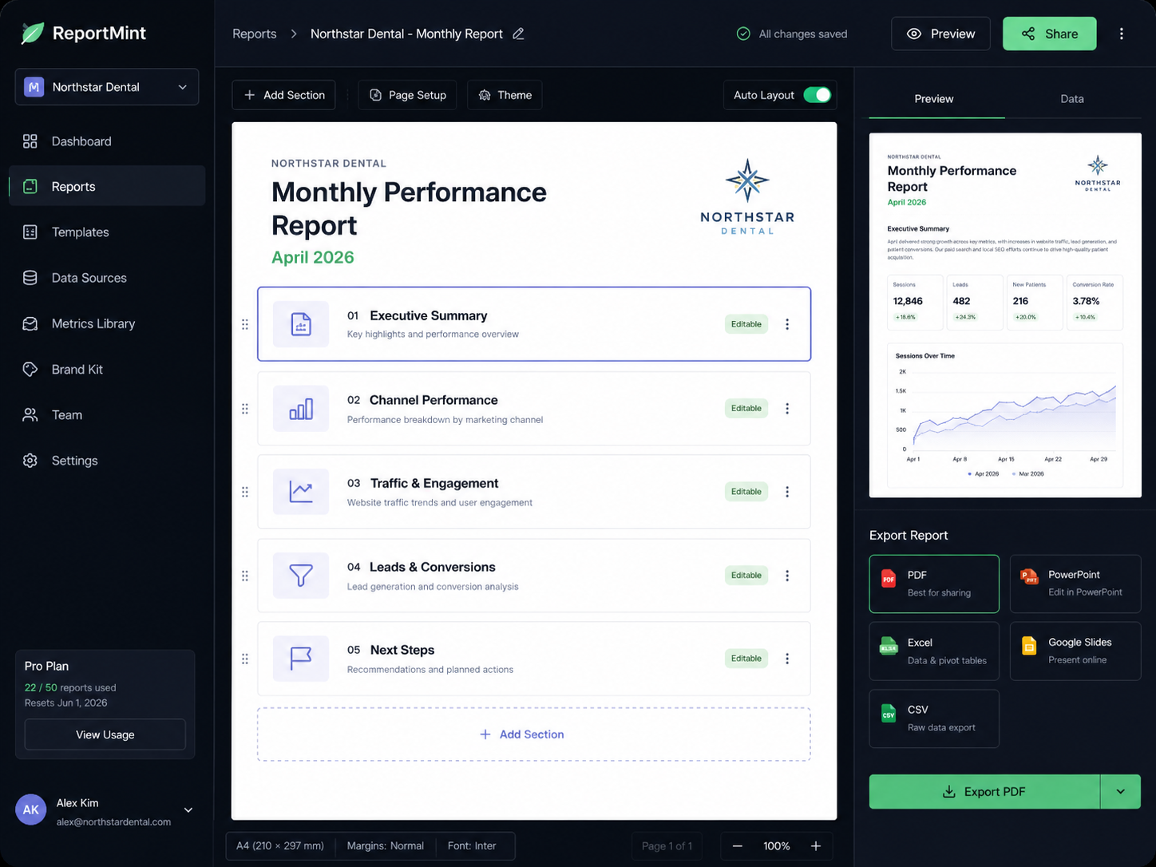Go to Templates in the sidebar

pyautogui.click(x=107, y=232)
